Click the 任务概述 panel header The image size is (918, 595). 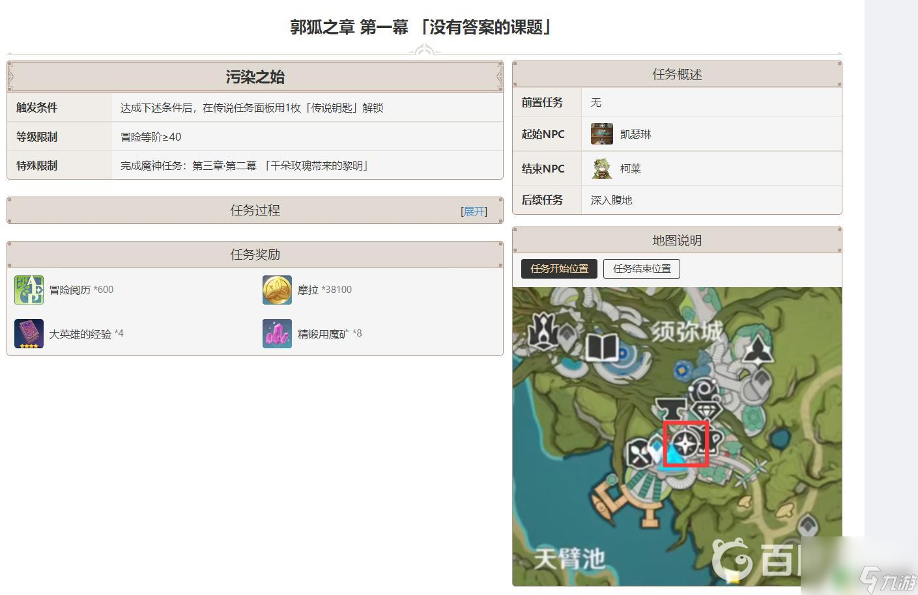[x=677, y=74]
